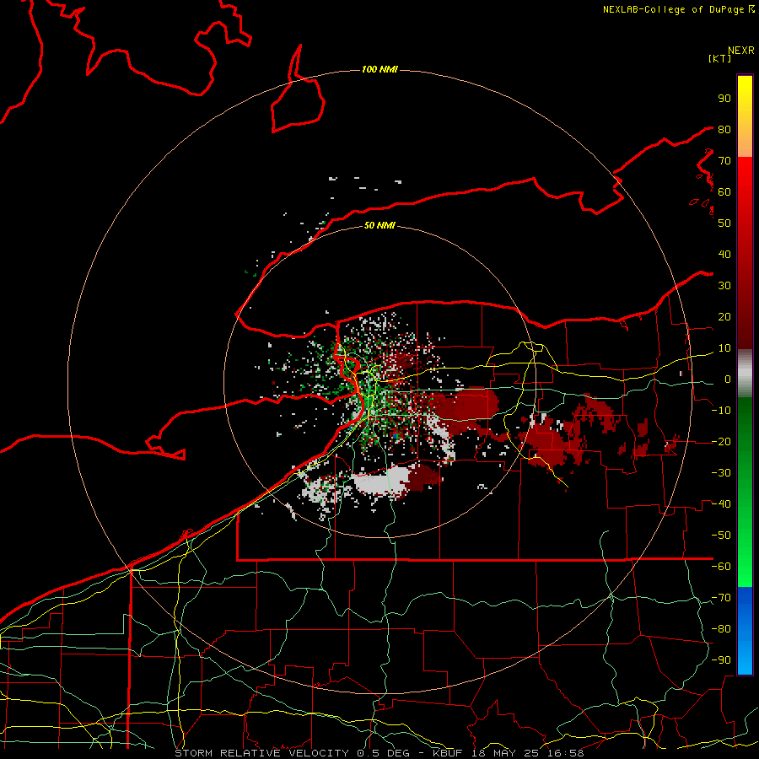Viewport: 759px width, 759px height.
Task: Click the 16:58 timestamp in caption
Action: click(x=564, y=753)
